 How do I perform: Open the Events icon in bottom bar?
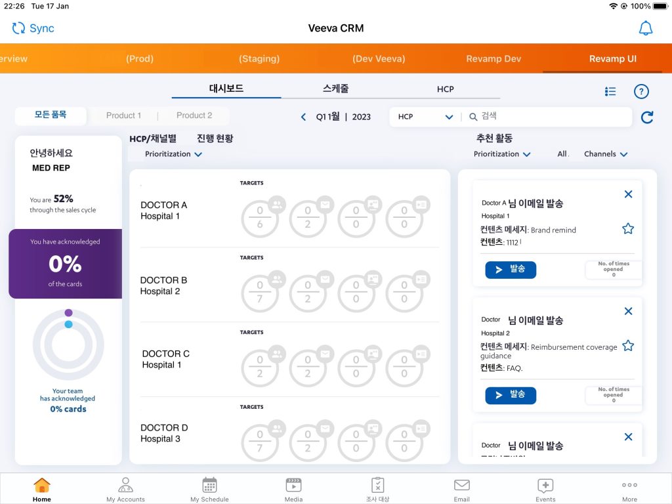(x=545, y=486)
